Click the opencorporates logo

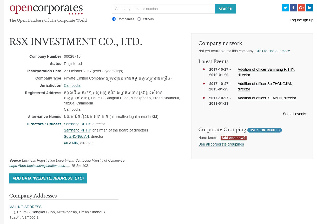(46, 9)
